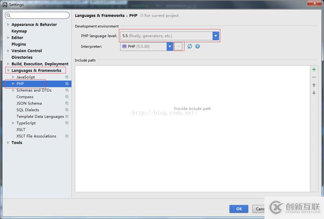Reload interpreter info with refresh icon
324x219 pixels.
(190, 46)
